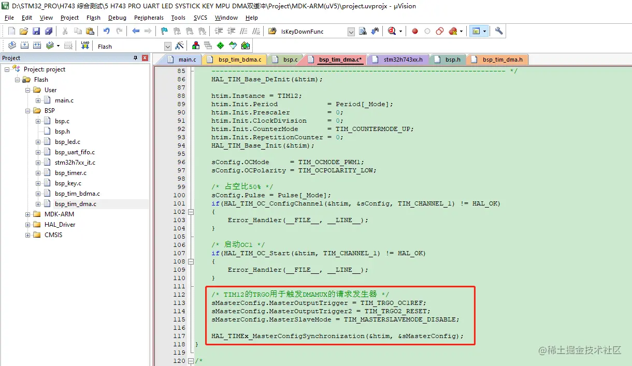
Task: Click the Open file folder icon
Action: click(x=24, y=31)
